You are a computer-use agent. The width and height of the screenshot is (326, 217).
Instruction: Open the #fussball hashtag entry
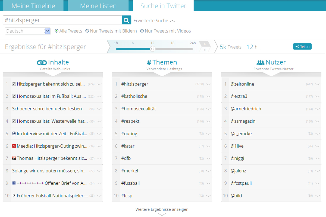pyautogui.click(x=130, y=183)
